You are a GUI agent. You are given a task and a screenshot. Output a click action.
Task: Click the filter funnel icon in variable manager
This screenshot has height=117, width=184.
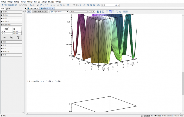tap(18, 38)
